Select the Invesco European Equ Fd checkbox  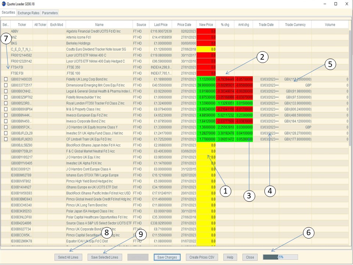(6, 115)
